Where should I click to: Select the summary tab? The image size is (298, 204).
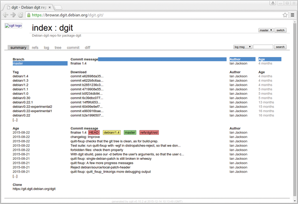[x=18, y=48]
